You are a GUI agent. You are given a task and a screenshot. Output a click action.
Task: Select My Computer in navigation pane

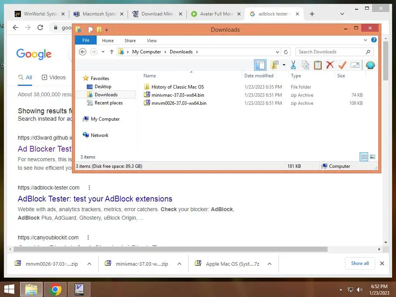click(105, 119)
